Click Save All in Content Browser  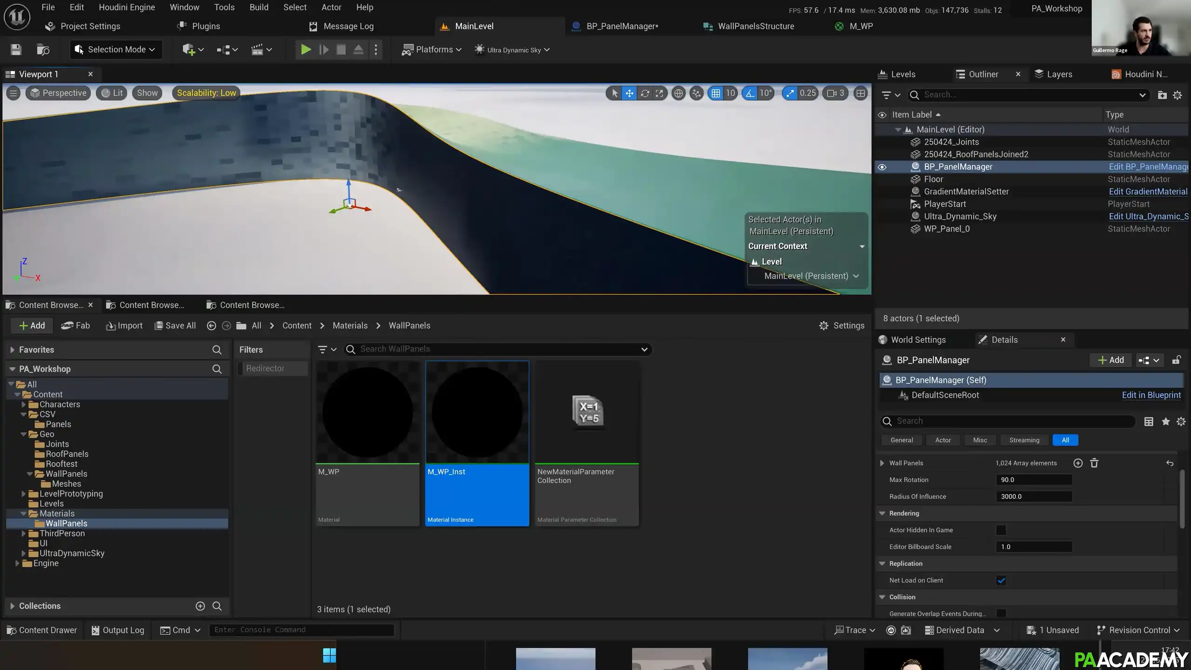point(175,326)
